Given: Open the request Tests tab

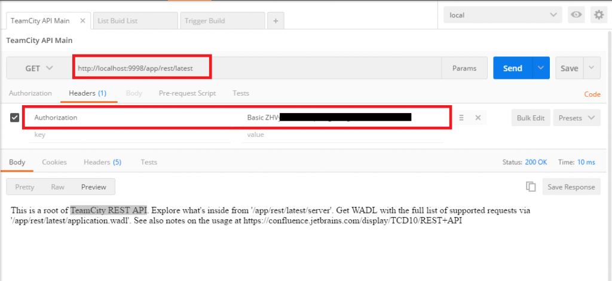Looking at the screenshot, I should click(x=241, y=93).
